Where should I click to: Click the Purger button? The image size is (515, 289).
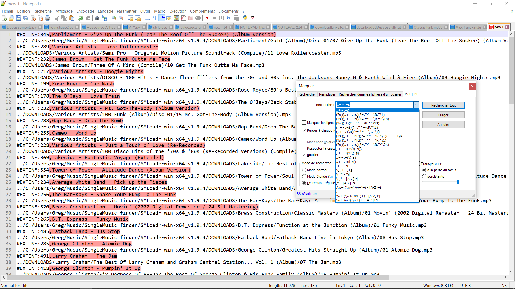pyautogui.click(x=443, y=115)
